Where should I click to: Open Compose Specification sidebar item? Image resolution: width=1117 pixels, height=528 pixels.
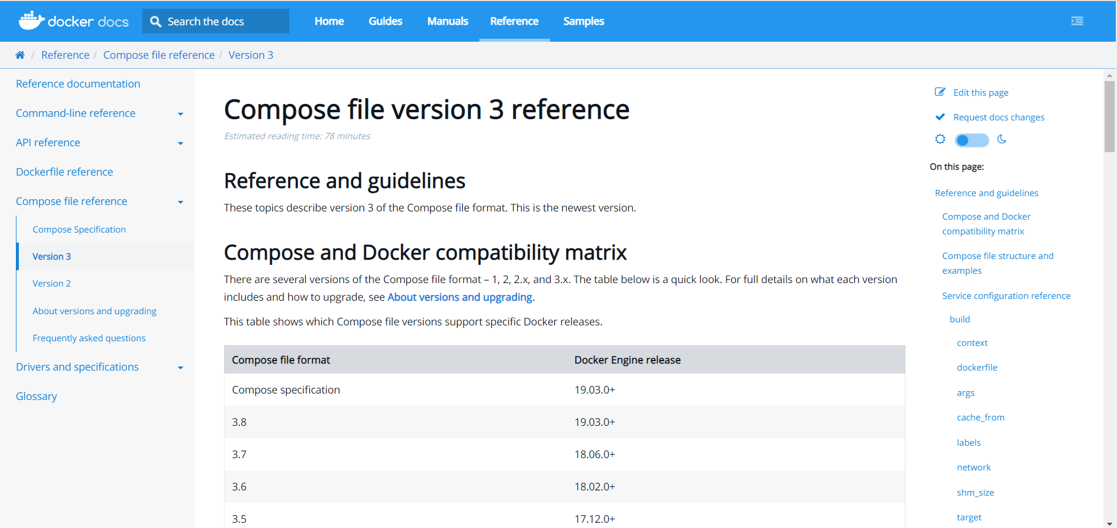[x=79, y=229]
